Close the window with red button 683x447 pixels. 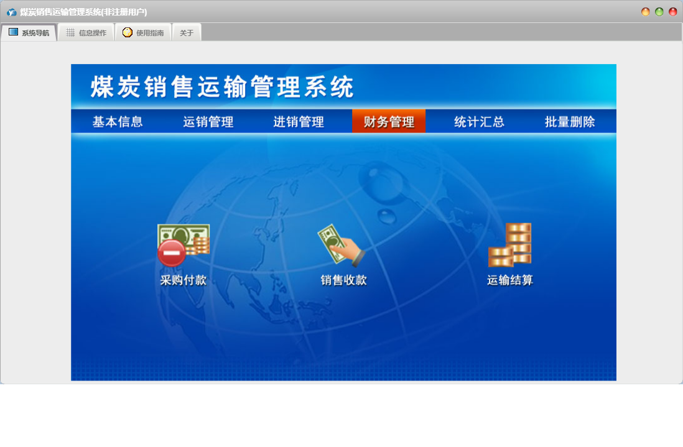point(673,12)
